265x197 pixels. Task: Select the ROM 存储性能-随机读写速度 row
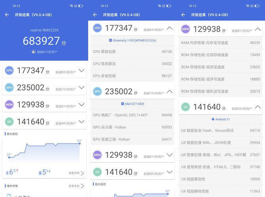point(221,91)
